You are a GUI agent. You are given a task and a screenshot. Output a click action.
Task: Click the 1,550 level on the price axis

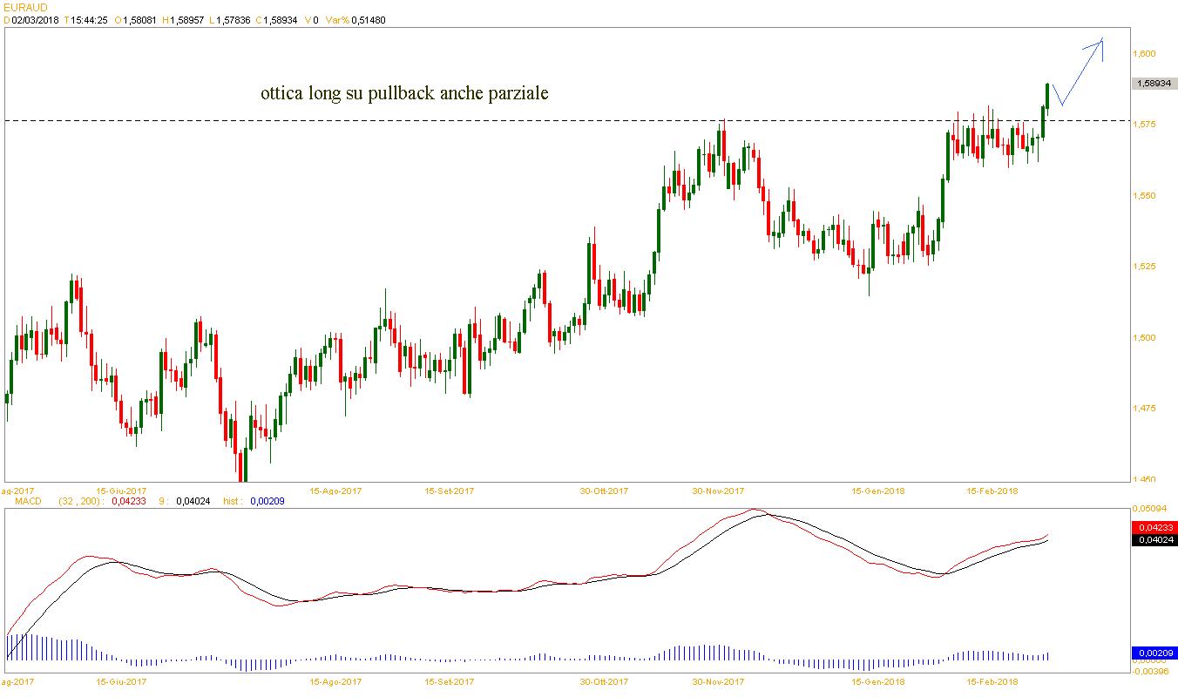[1143, 196]
